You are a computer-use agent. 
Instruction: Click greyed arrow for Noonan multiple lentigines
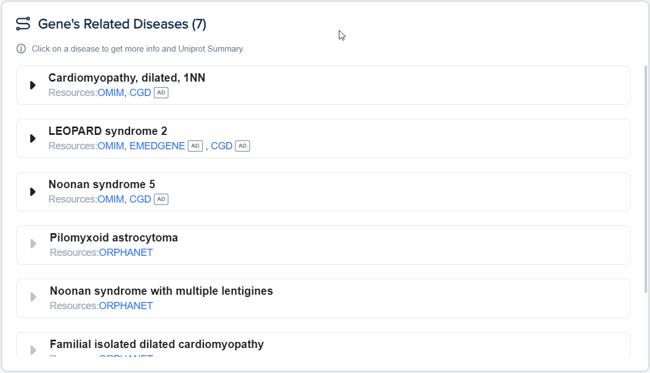click(x=33, y=297)
